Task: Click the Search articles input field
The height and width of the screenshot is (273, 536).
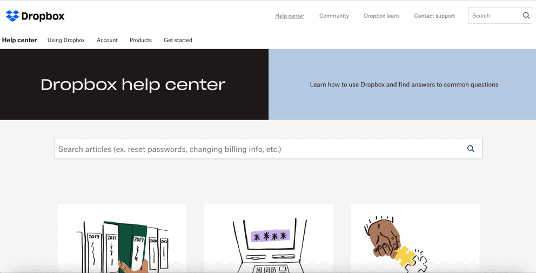Action: click(269, 149)
